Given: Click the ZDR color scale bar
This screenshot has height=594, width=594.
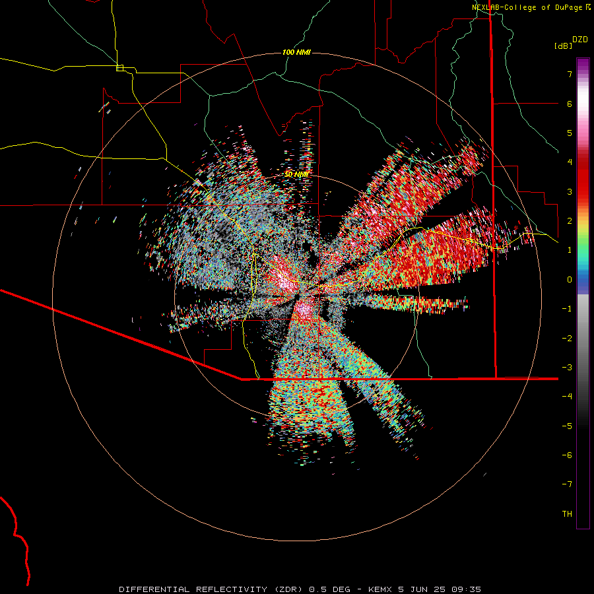Looking at the screenshot, I should [x=583, y=293].
